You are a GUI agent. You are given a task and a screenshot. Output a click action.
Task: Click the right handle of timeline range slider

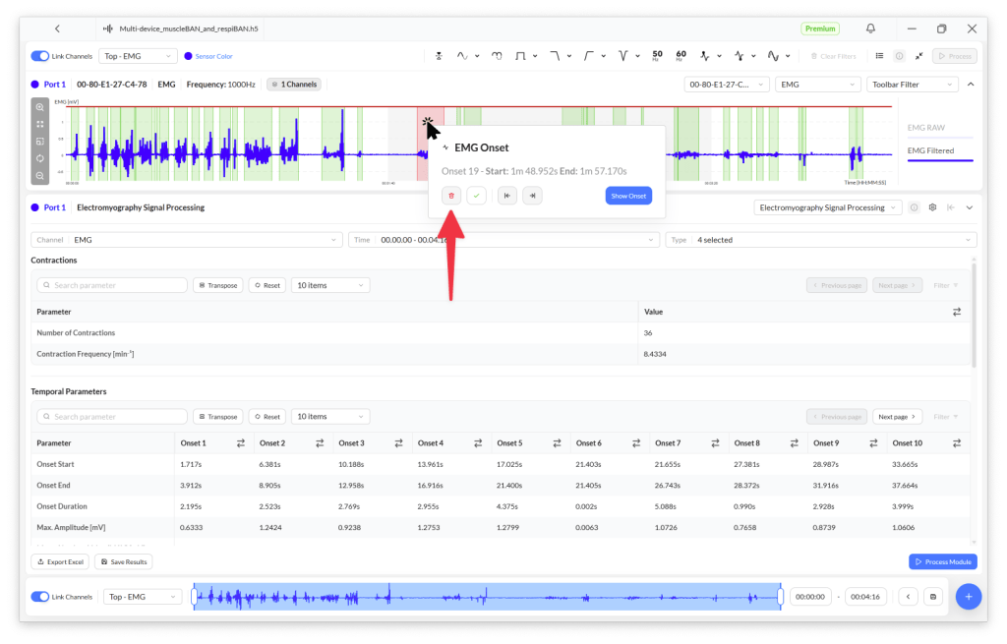[780, 597]
